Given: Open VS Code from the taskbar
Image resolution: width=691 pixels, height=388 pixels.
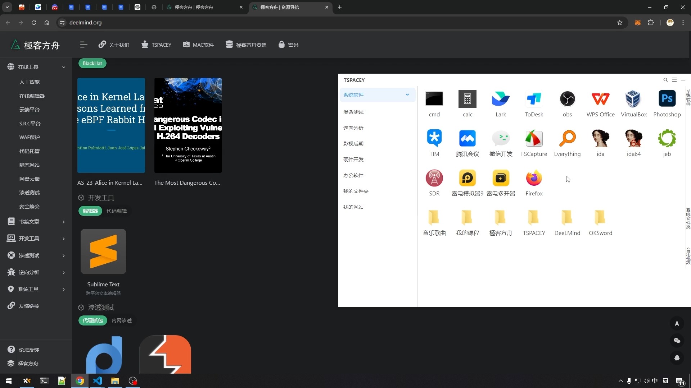Looking at the screenshot, I should (97, 381).
